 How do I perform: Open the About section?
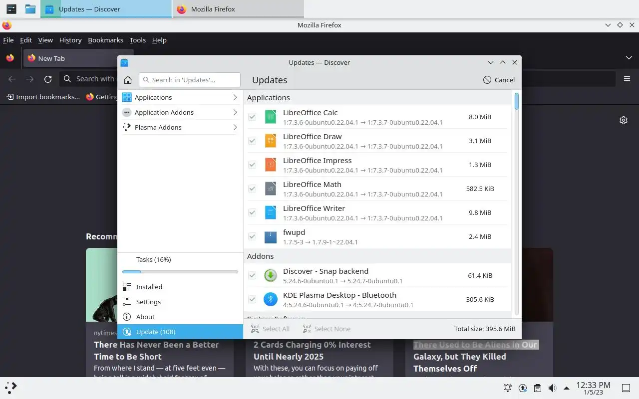180,317
